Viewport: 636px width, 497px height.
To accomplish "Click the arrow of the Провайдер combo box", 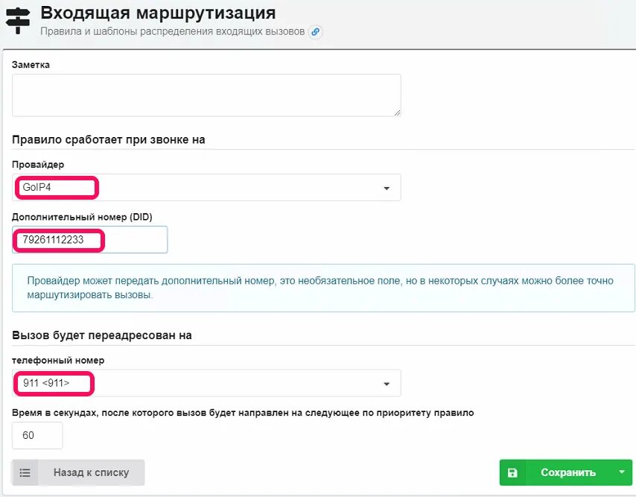I will (387, 189).
